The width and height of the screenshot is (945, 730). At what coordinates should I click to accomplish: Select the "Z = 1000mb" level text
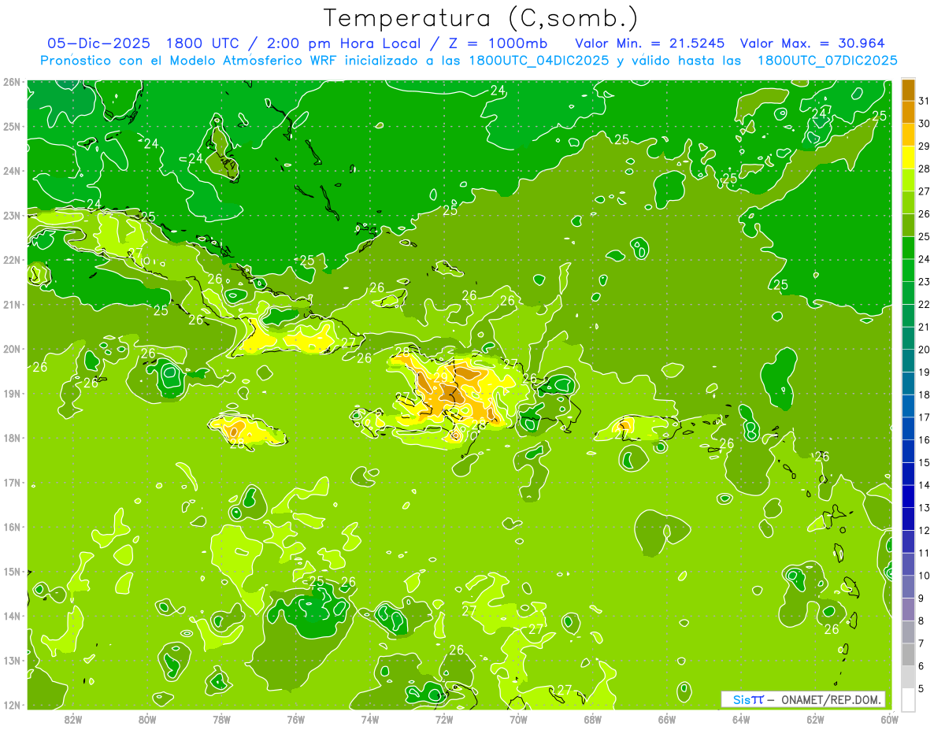click(497, 43)
